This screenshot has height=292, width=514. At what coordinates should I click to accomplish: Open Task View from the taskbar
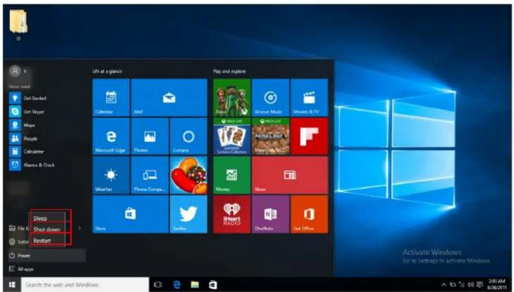point(157,285)
